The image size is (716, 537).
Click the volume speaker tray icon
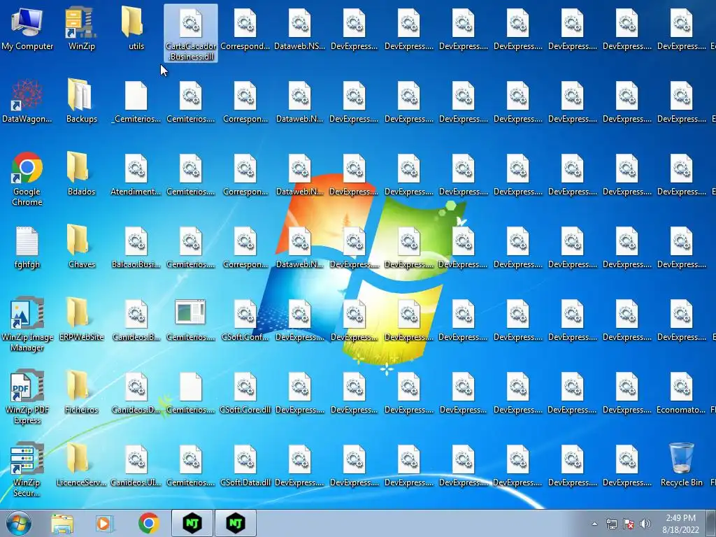[x=645, y=524]
